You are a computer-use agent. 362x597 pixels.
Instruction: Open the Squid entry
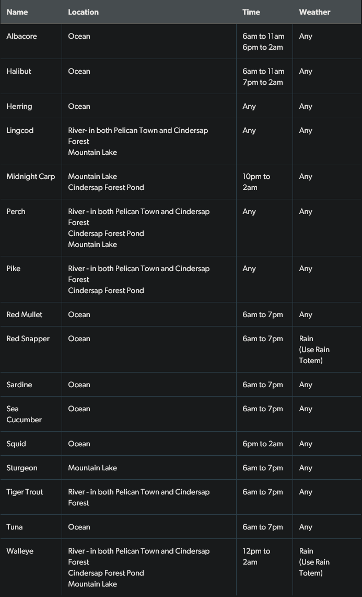pos(16,444)
